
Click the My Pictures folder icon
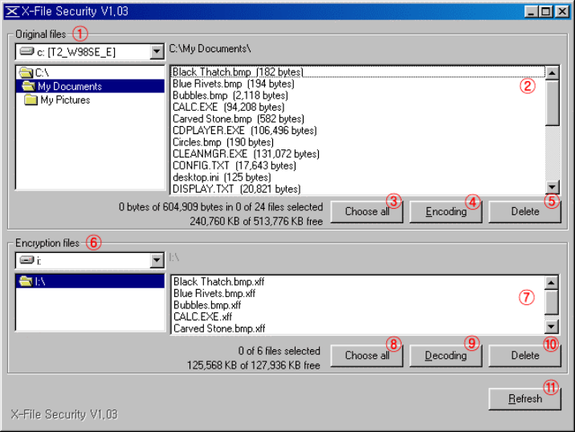(31, 100)
